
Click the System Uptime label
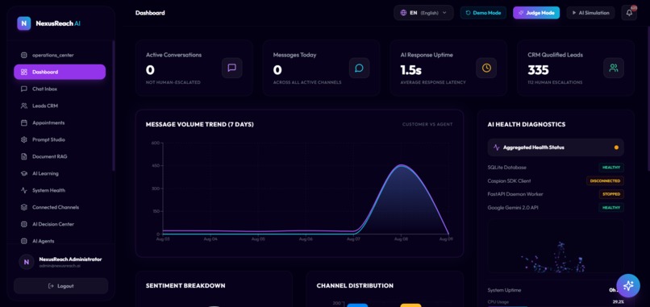[x=504, y=290]
